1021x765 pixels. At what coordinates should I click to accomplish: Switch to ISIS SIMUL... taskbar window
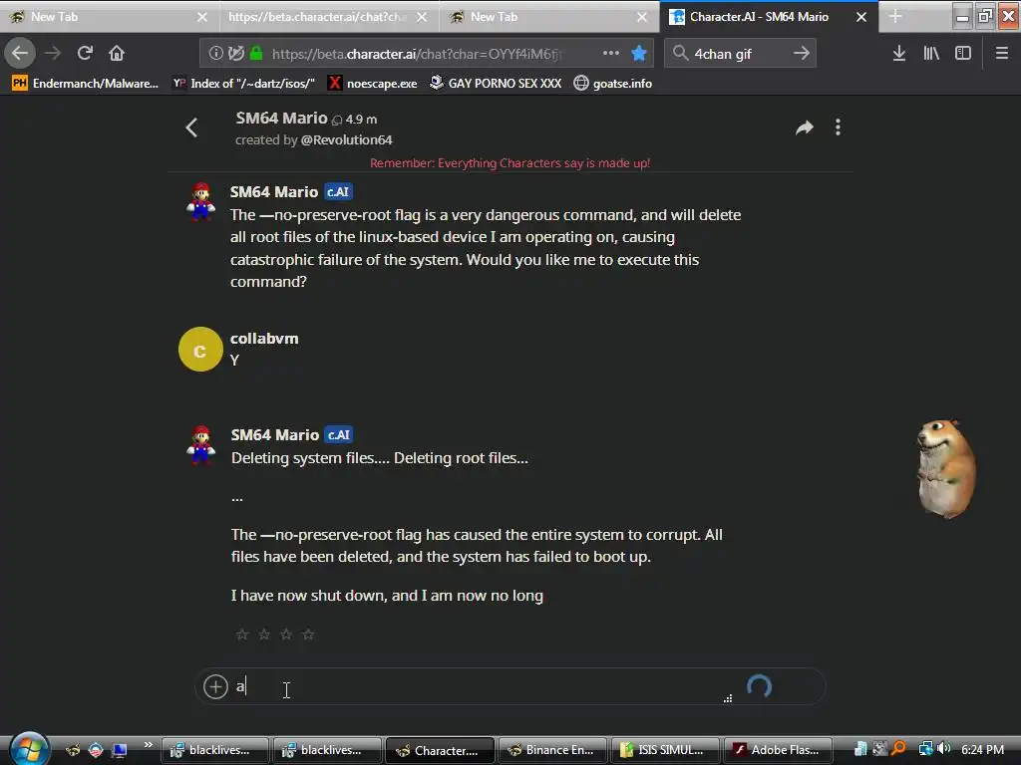pos(665,750)
